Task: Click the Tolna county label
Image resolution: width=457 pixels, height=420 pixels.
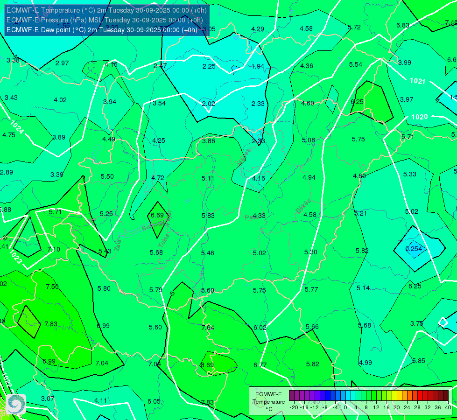Action: click(x=163, y=241)
